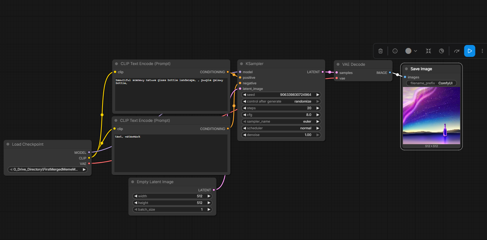
Task: Previous checkpoint left arrow in Load Checkpoint
Action: coord(11,169)
